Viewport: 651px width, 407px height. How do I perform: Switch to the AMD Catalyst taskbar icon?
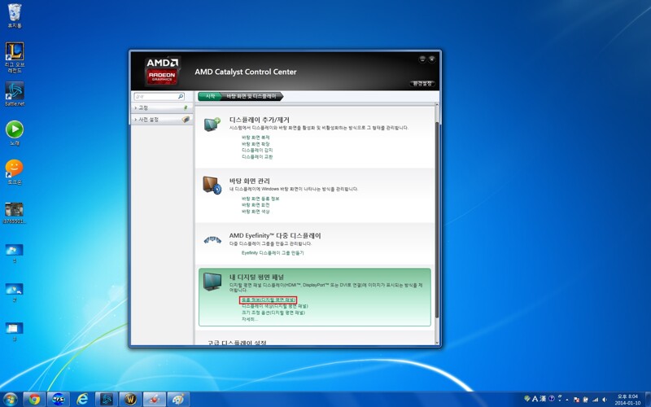[155, 400]
